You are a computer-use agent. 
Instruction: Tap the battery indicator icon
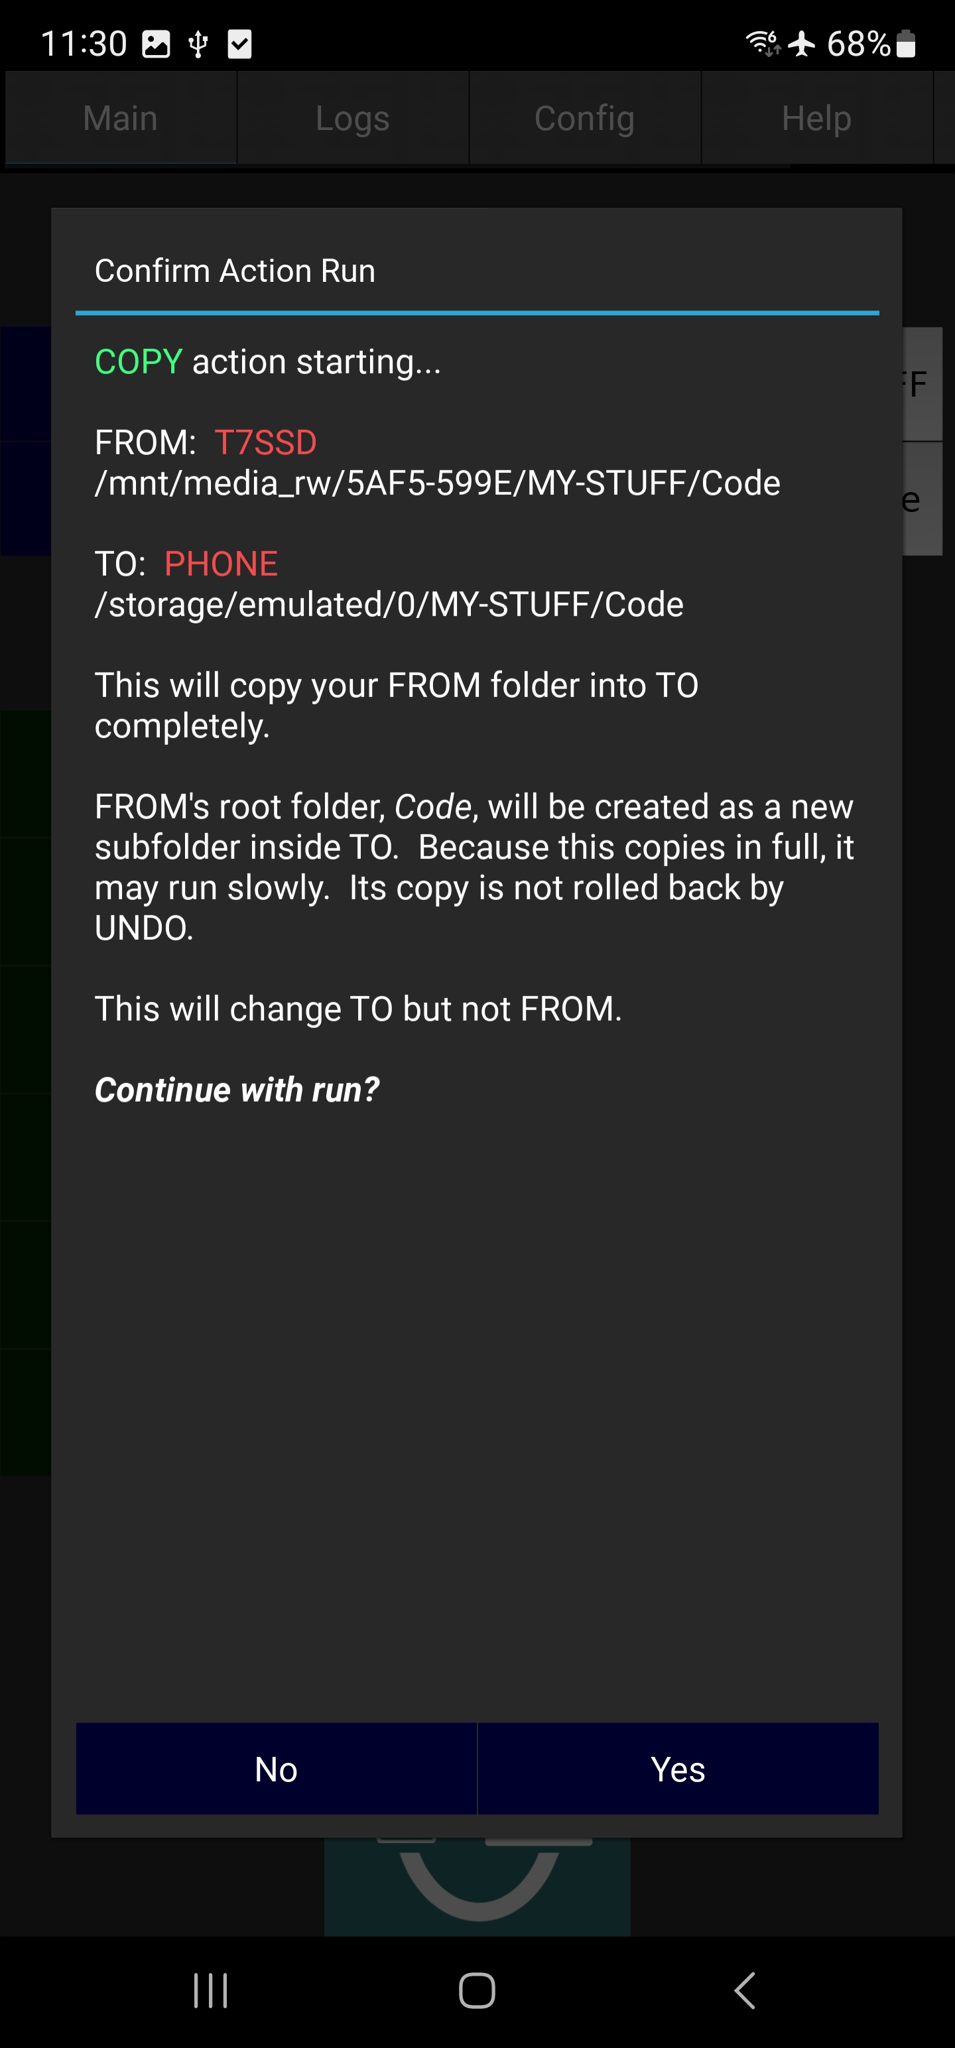point(906,43)
